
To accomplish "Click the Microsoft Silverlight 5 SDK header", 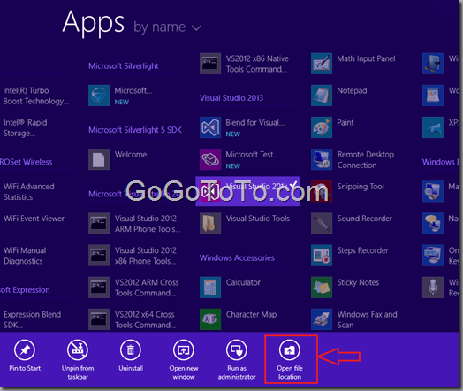I will tap(135, 130).
